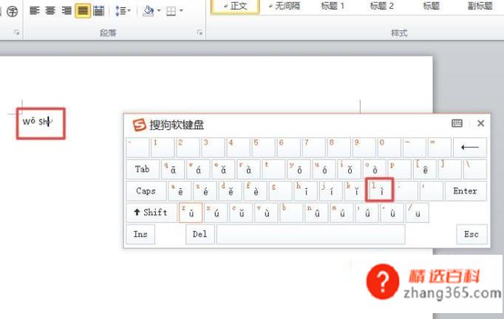Insert ì using the l key
Screen dimensions: 504x319
pos(380,190)
